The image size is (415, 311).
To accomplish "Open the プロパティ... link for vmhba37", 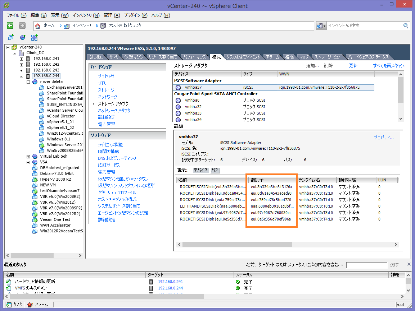I will tap(383, 138).
